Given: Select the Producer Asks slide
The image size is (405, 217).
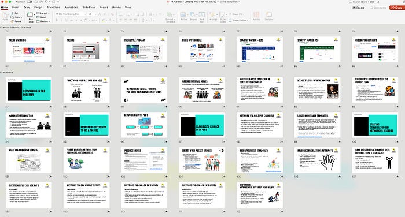Looking at the screenshot, I should [x=144, y=160].
